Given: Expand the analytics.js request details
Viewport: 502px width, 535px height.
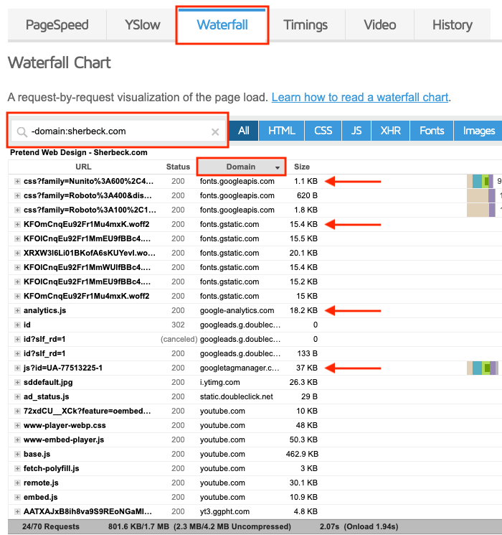Looking at the screenshot, I should 17,310.
